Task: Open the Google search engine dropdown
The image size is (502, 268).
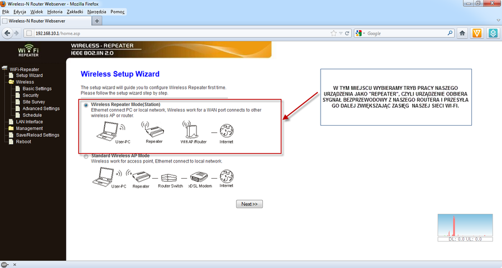Action: point(360,33)
